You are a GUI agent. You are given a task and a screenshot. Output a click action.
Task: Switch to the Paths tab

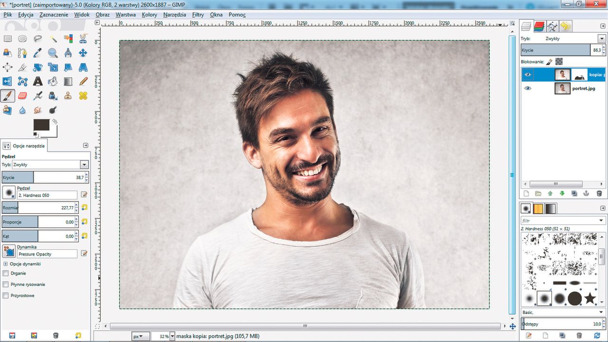coord(552,26)
